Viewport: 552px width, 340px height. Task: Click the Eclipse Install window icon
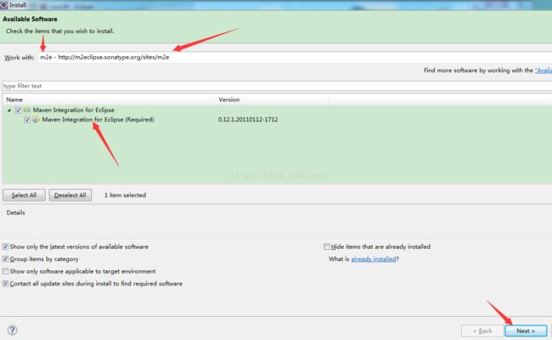pos(3,4)
